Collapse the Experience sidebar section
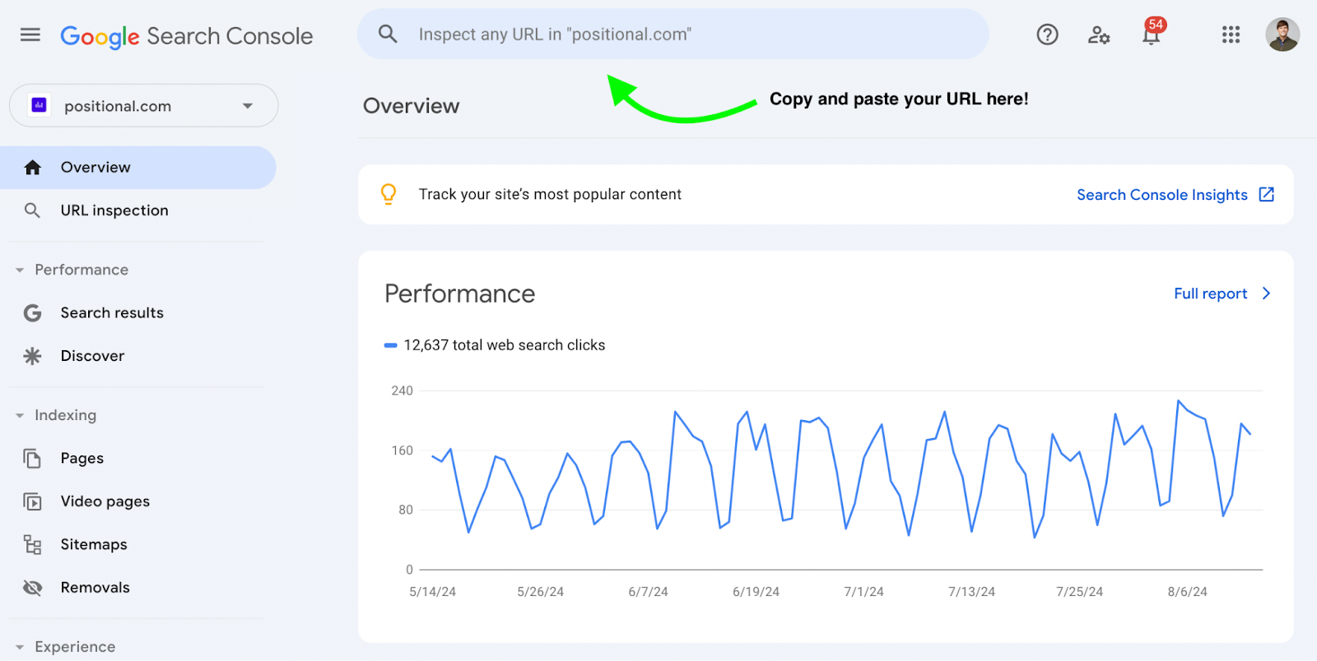The height and width of the screenshot is (661, 1317). [x=20, y=647]
